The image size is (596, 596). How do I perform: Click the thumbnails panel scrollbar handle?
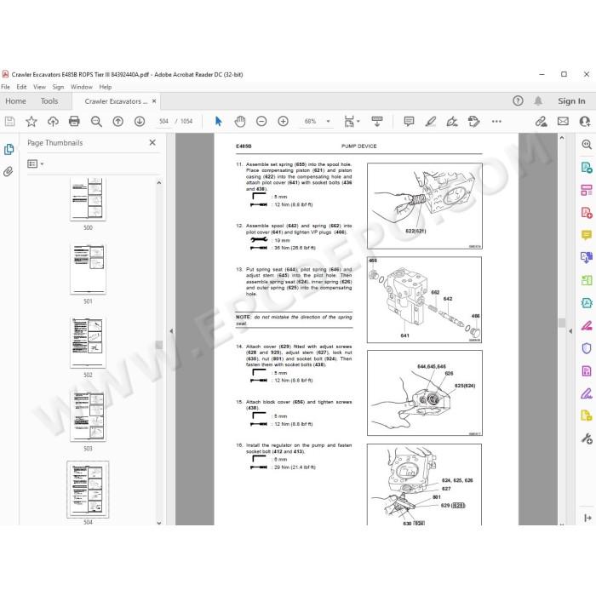(159, 345)
